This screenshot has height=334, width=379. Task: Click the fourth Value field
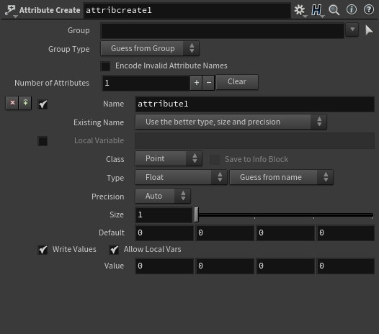(346, 266)
